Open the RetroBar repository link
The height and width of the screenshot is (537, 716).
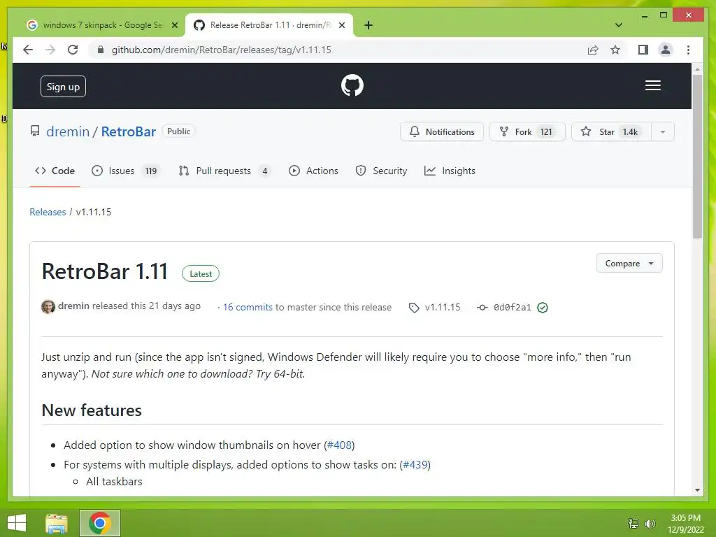click(129, 131)
